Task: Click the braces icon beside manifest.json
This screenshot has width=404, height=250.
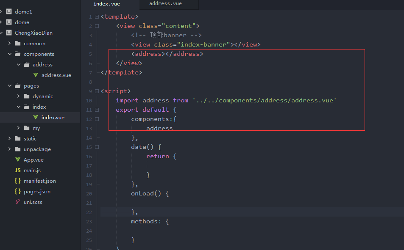Action: (18, 181)
